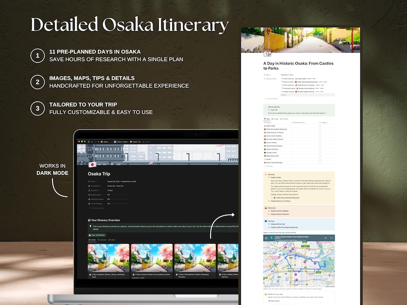Open A Day in Historic Osaka card
Viewport: 407px width, 305px height.
point(152,261)
